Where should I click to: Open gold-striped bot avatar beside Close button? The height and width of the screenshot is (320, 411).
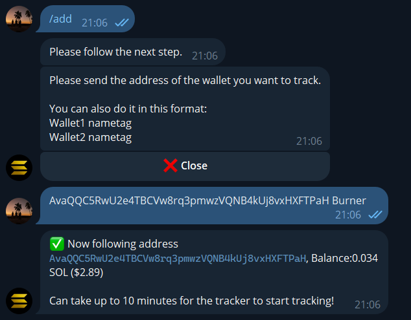[19, 167]
